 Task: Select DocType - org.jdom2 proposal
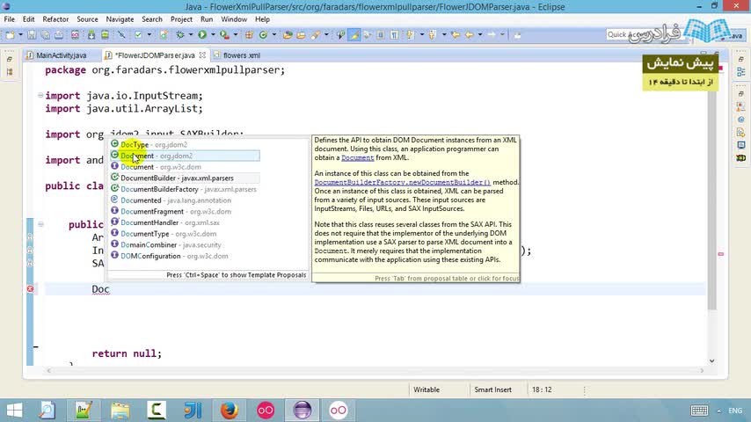[x=185, y=145]
